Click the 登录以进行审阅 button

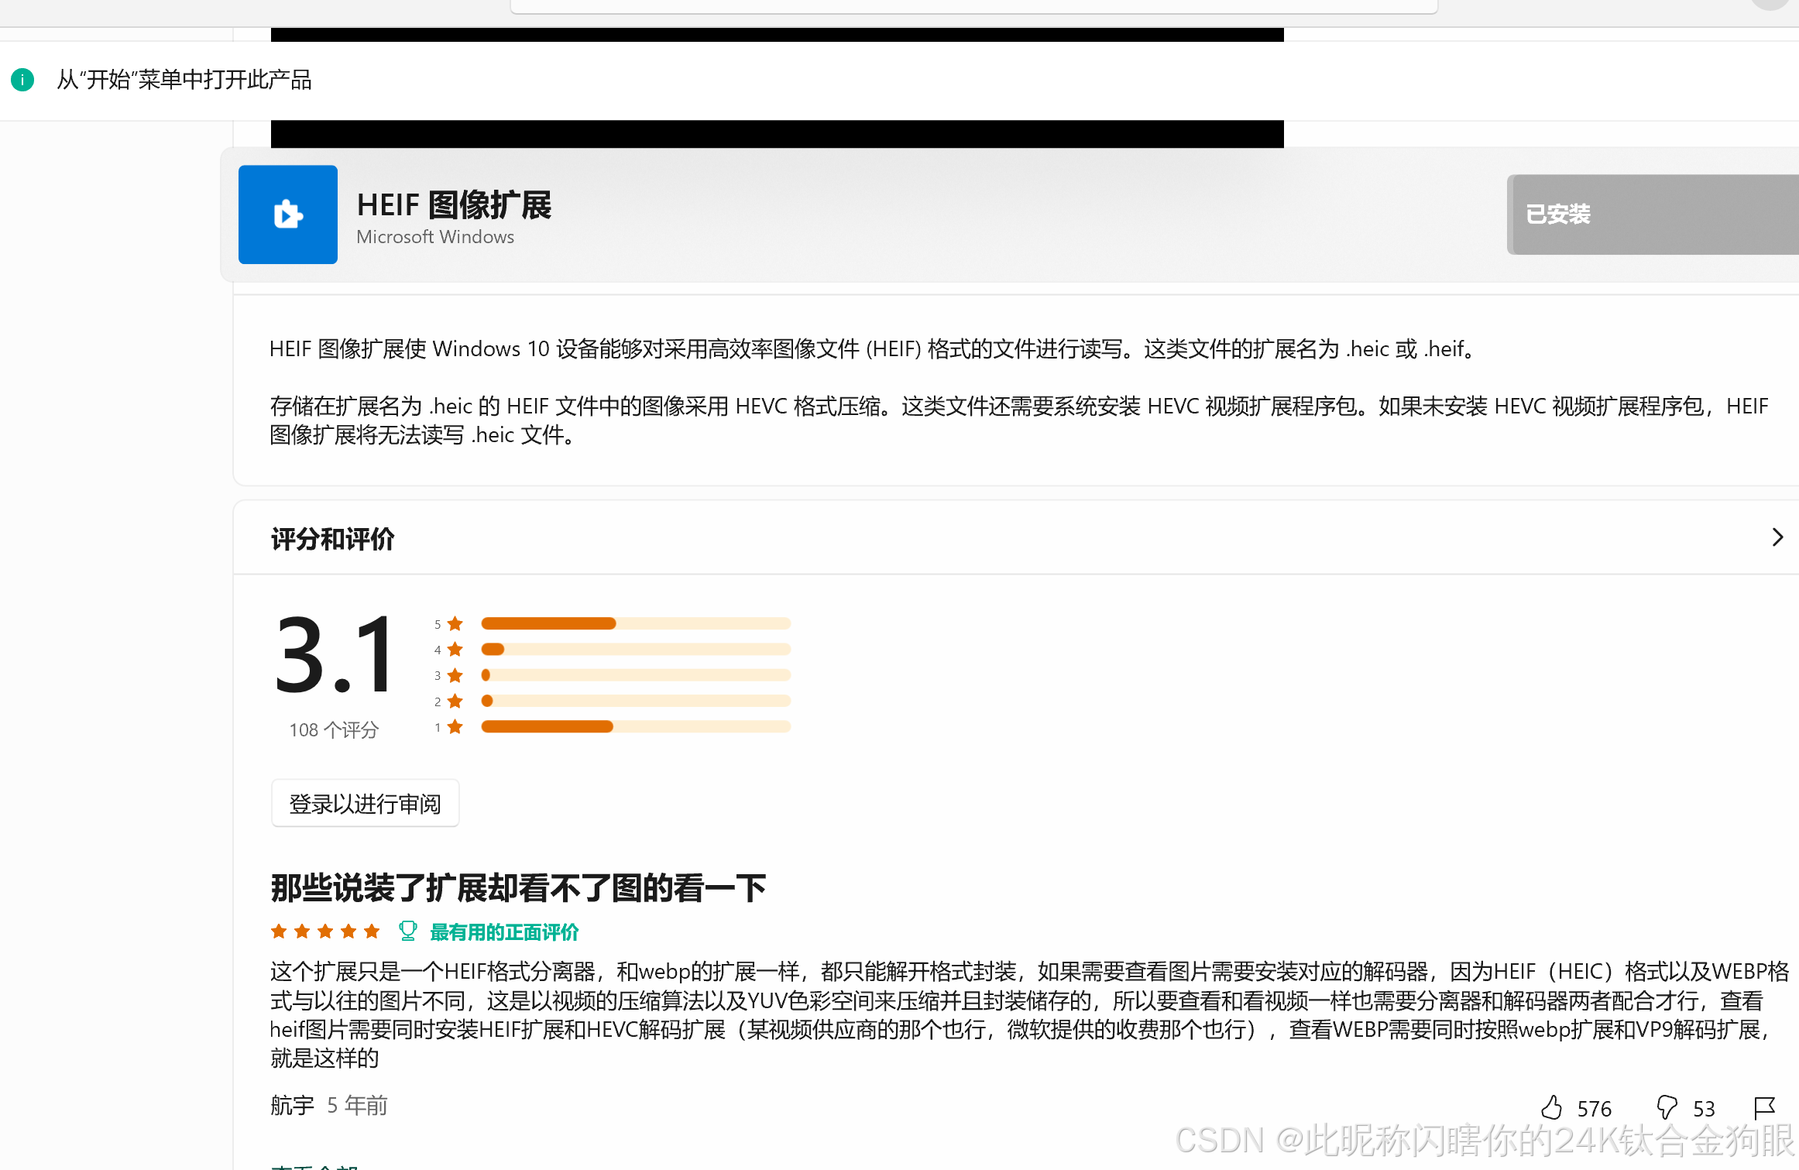(365, 804)
